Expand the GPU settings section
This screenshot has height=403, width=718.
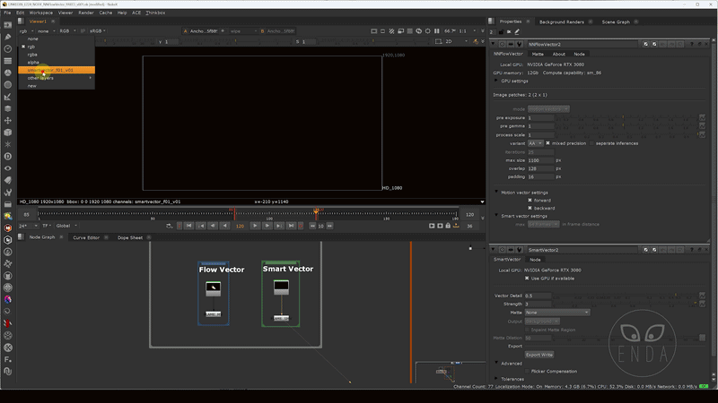tap(496, 81)
